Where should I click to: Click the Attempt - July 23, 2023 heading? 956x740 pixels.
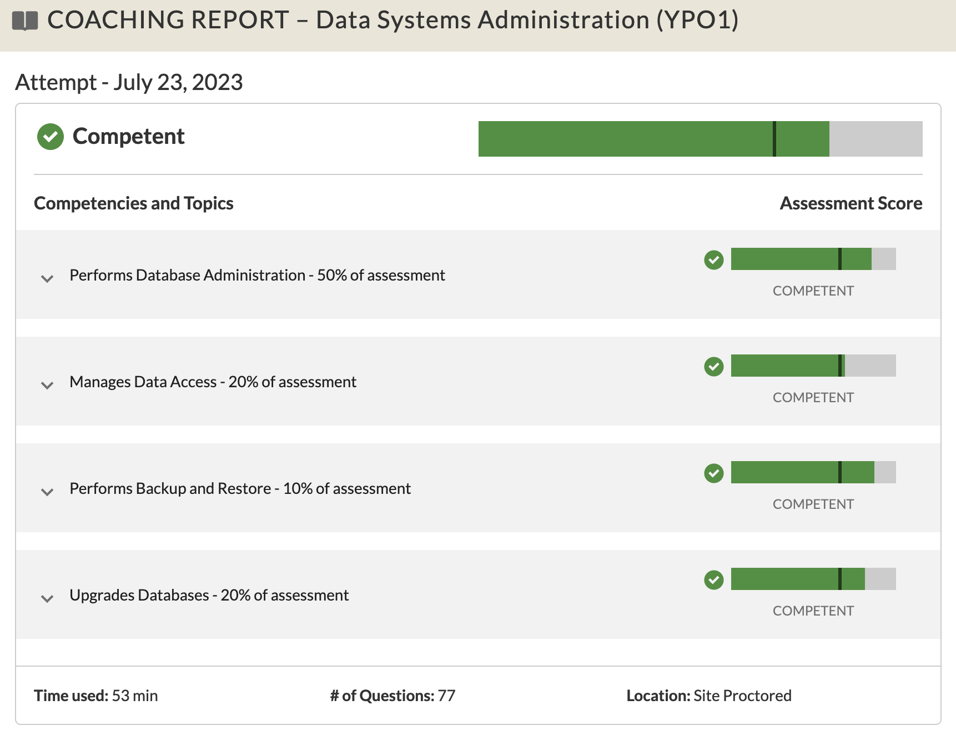tap(129, 83)
